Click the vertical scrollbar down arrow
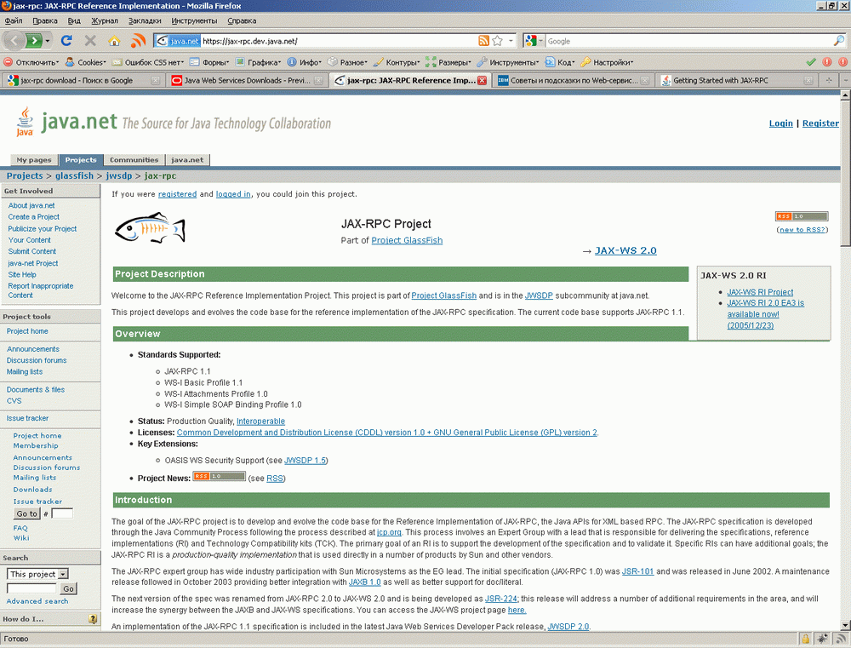851x648 pixels. coord(845,625)
